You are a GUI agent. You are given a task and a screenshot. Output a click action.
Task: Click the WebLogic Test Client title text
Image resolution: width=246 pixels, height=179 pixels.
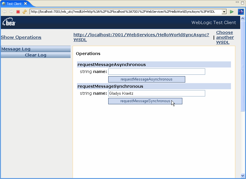click(214, 23)
